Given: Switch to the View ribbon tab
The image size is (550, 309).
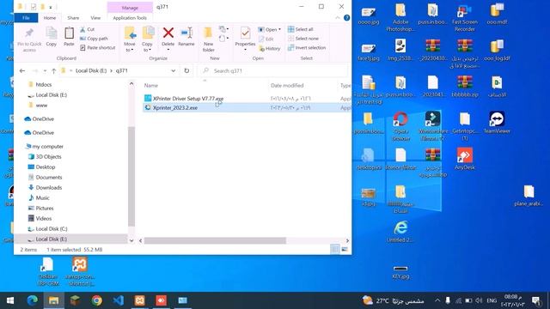Looking at the screenshot, I should tap(95, 18).
